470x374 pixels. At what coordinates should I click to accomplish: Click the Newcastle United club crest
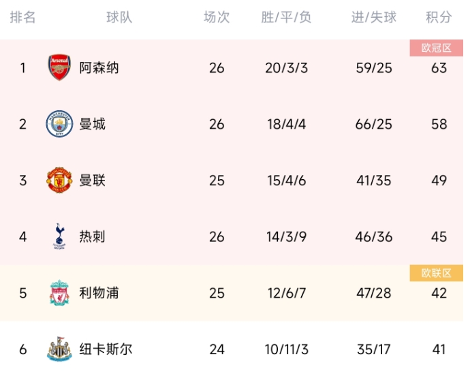(59, 349)
